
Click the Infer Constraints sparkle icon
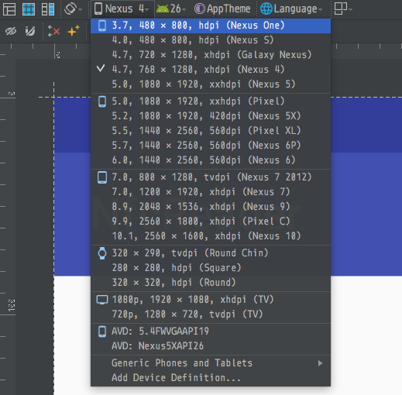tap(74, 32)
